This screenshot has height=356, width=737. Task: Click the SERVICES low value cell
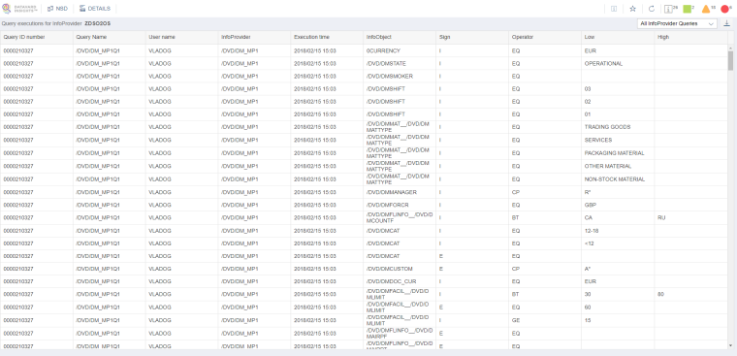pos(618,140)
